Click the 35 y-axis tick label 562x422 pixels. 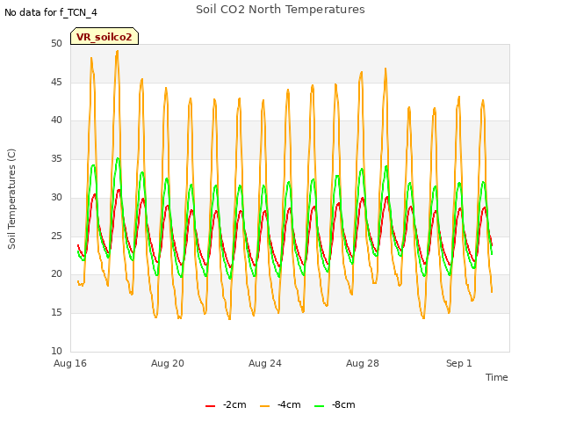tap(56, 158)
